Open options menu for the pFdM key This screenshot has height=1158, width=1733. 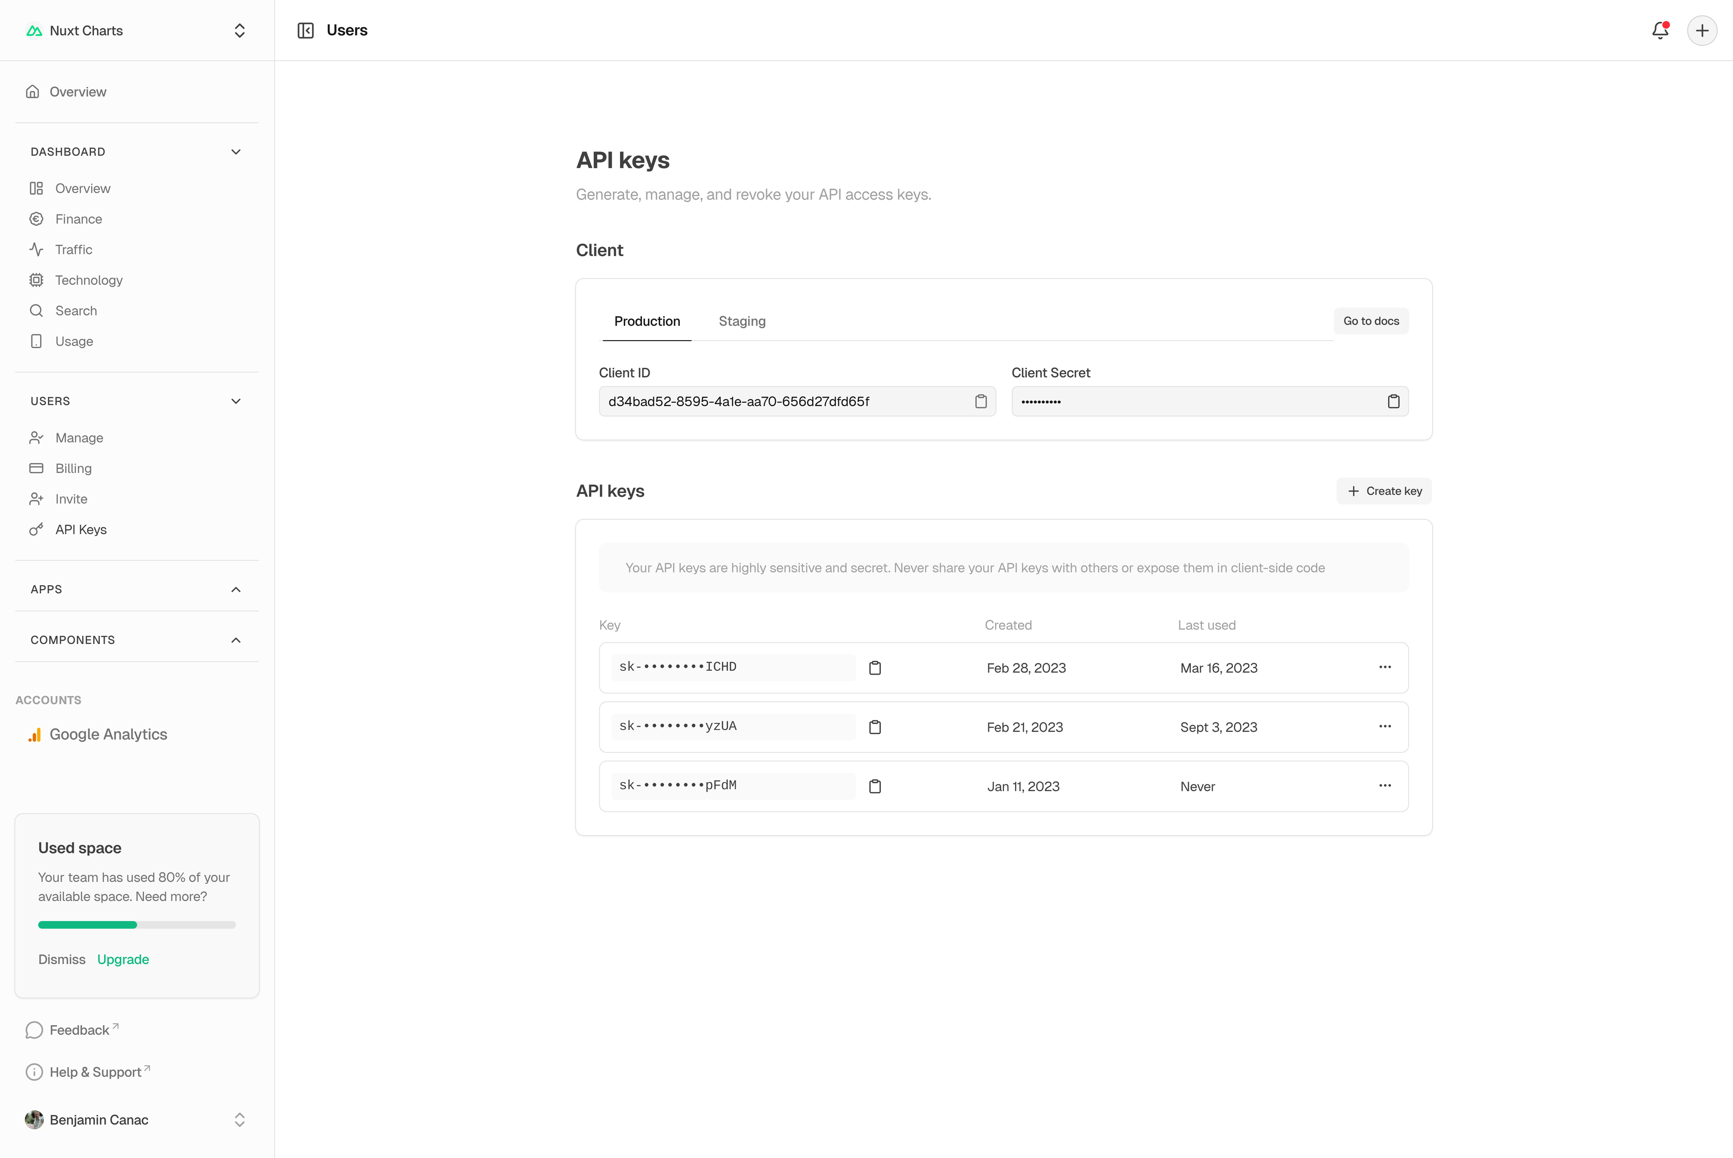point(1384,786)
